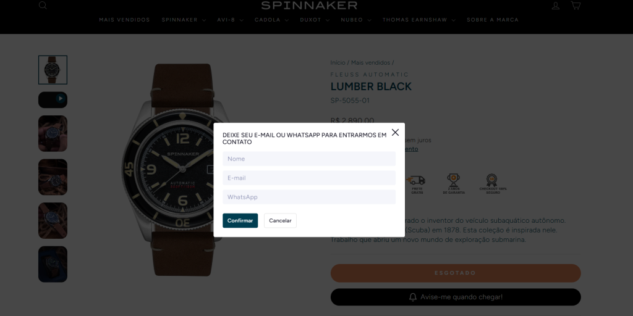Open the account profile icon

coord(556,6)
